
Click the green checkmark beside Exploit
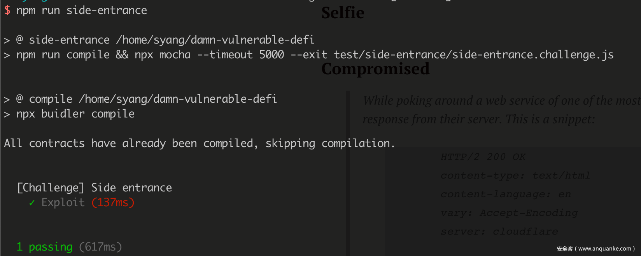[32, 203]
